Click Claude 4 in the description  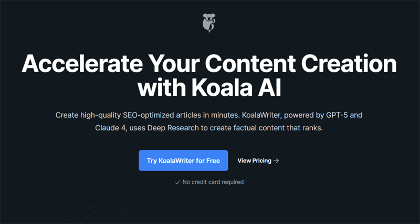click(x=111, y=128)
